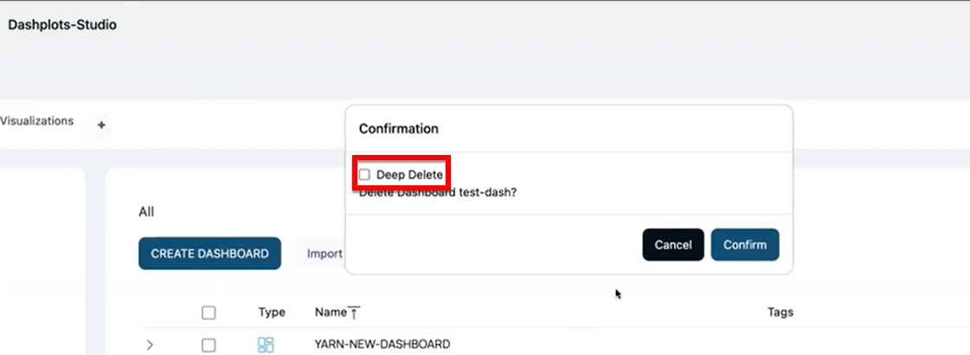Confirm deletion of the test-dash dashboard
Image resolution: width=970 pixels, height=355 pixels.
click(x=744, y=245)
